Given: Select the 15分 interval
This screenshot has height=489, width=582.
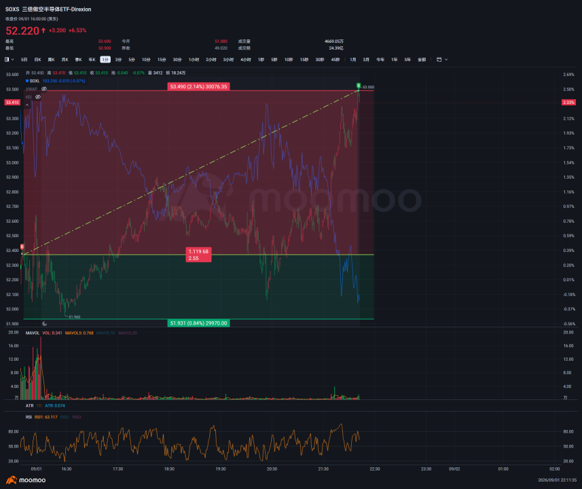Looking at the screenshot, I should 162,59.
